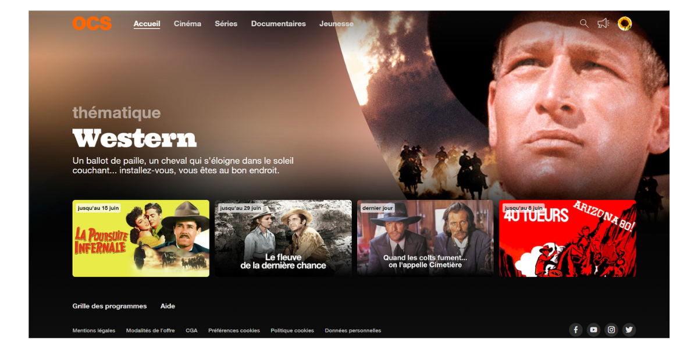Open Grille des programmes link
698x349 pixels.
[109, 306]
